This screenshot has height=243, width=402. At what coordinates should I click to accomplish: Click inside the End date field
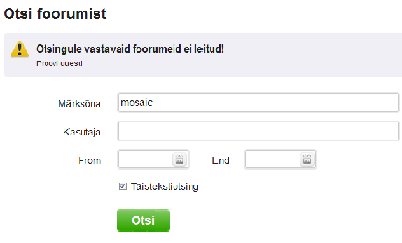click(x=281, y=160)
